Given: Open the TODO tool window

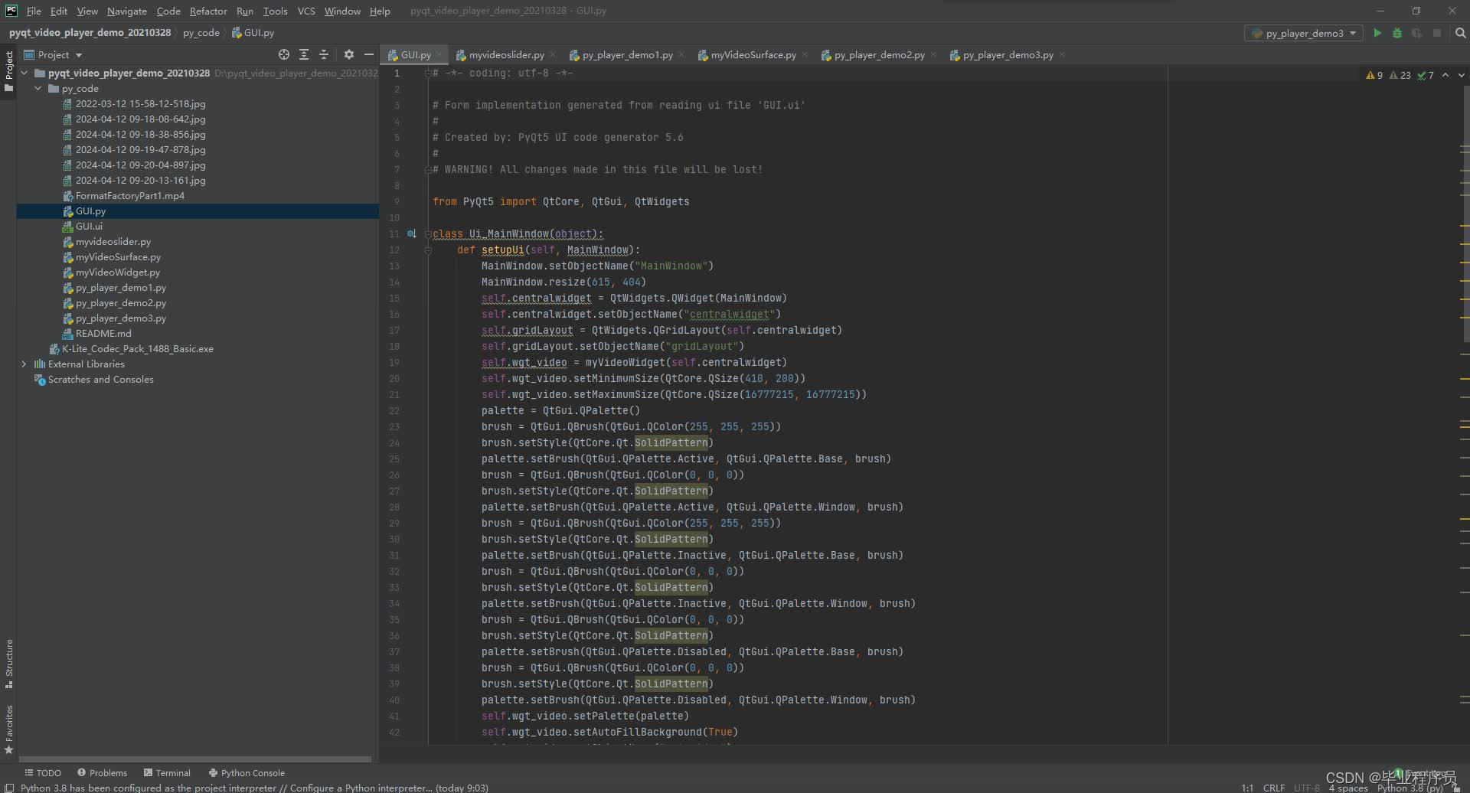Looking at the screenshot, I should point(43,772).
